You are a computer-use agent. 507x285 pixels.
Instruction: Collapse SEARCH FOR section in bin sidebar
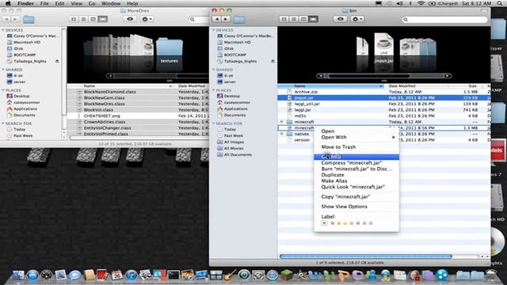[x=214, y=123]
